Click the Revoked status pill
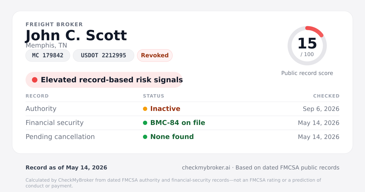The width and height of the screenshot is (365, 192). 155,55
